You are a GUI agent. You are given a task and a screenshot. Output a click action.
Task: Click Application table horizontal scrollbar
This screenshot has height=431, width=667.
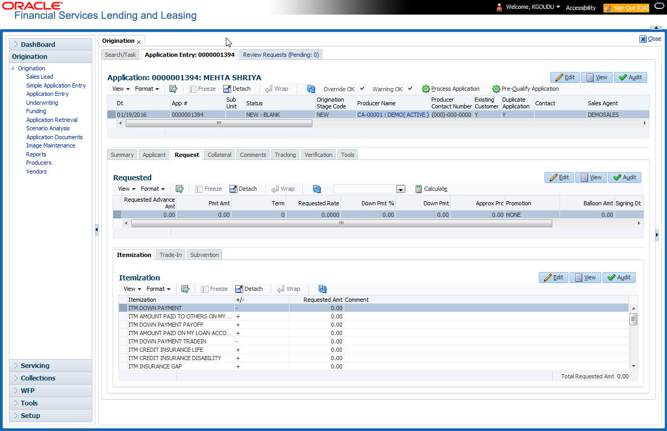[219, 124]
